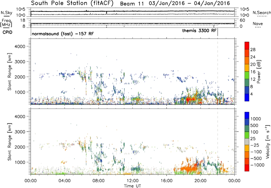Click the "South Pole Station (fitACF)" title
This screenshot has width=271, height=188.
coord(72,3)
